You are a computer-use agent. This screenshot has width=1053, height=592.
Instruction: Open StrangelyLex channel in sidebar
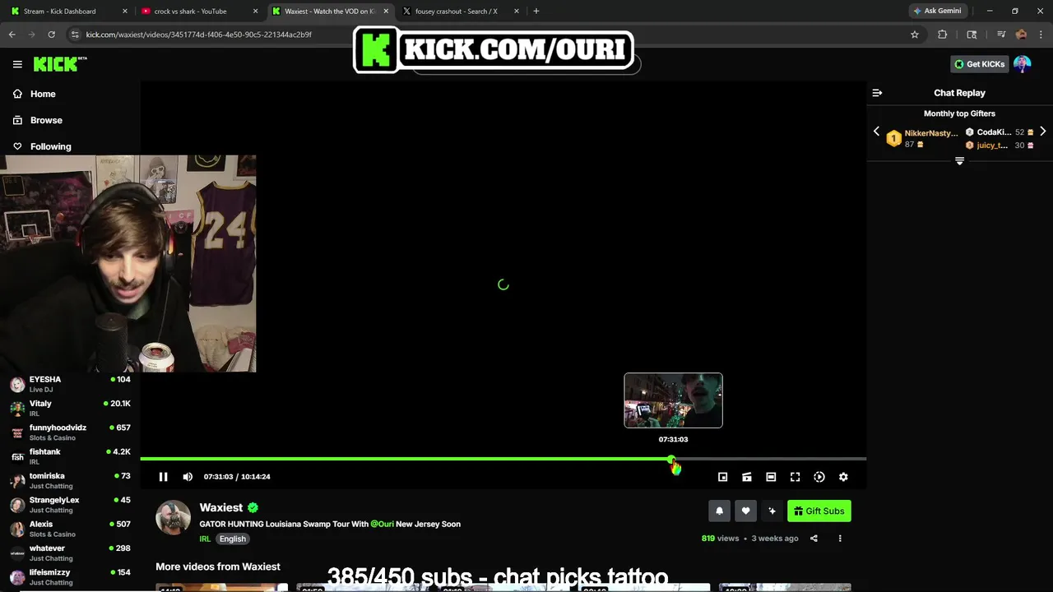pyautogui.click(x=70, y=505)
